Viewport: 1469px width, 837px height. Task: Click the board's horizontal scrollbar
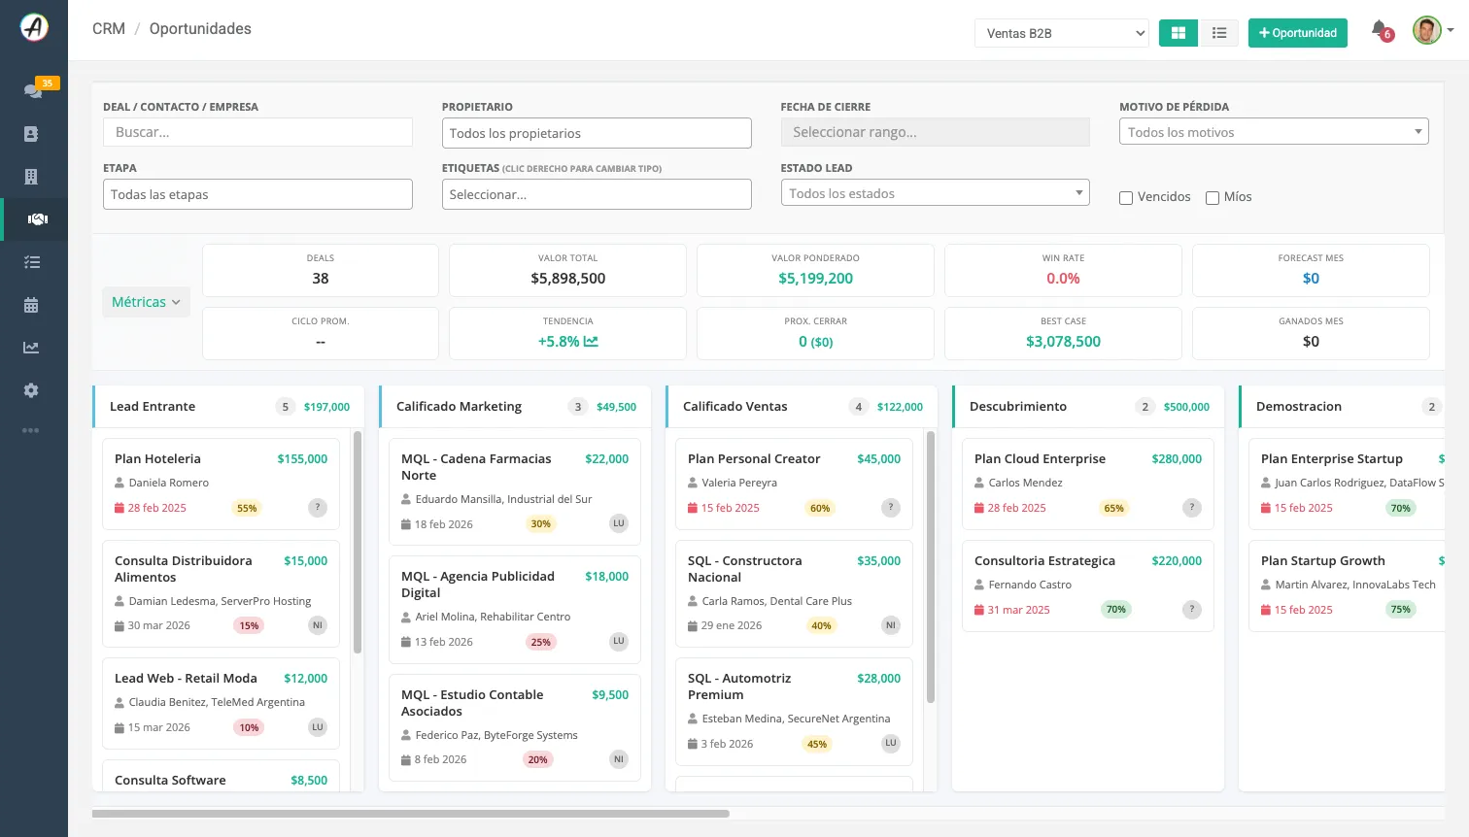410,814
